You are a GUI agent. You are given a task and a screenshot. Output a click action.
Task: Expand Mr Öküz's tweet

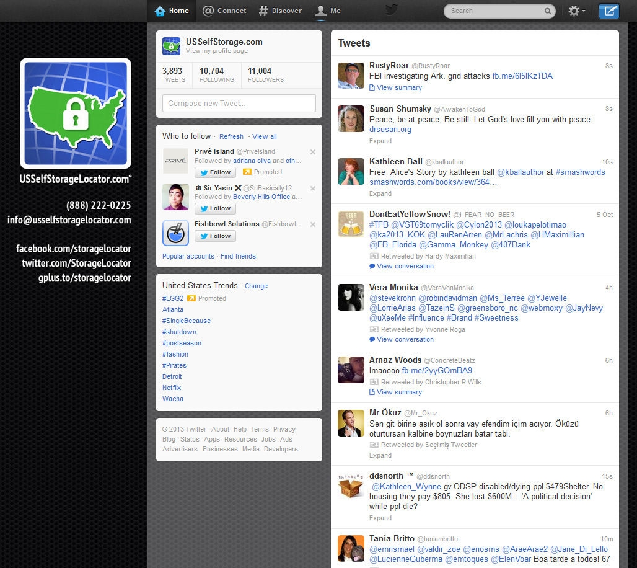[380, 455]
